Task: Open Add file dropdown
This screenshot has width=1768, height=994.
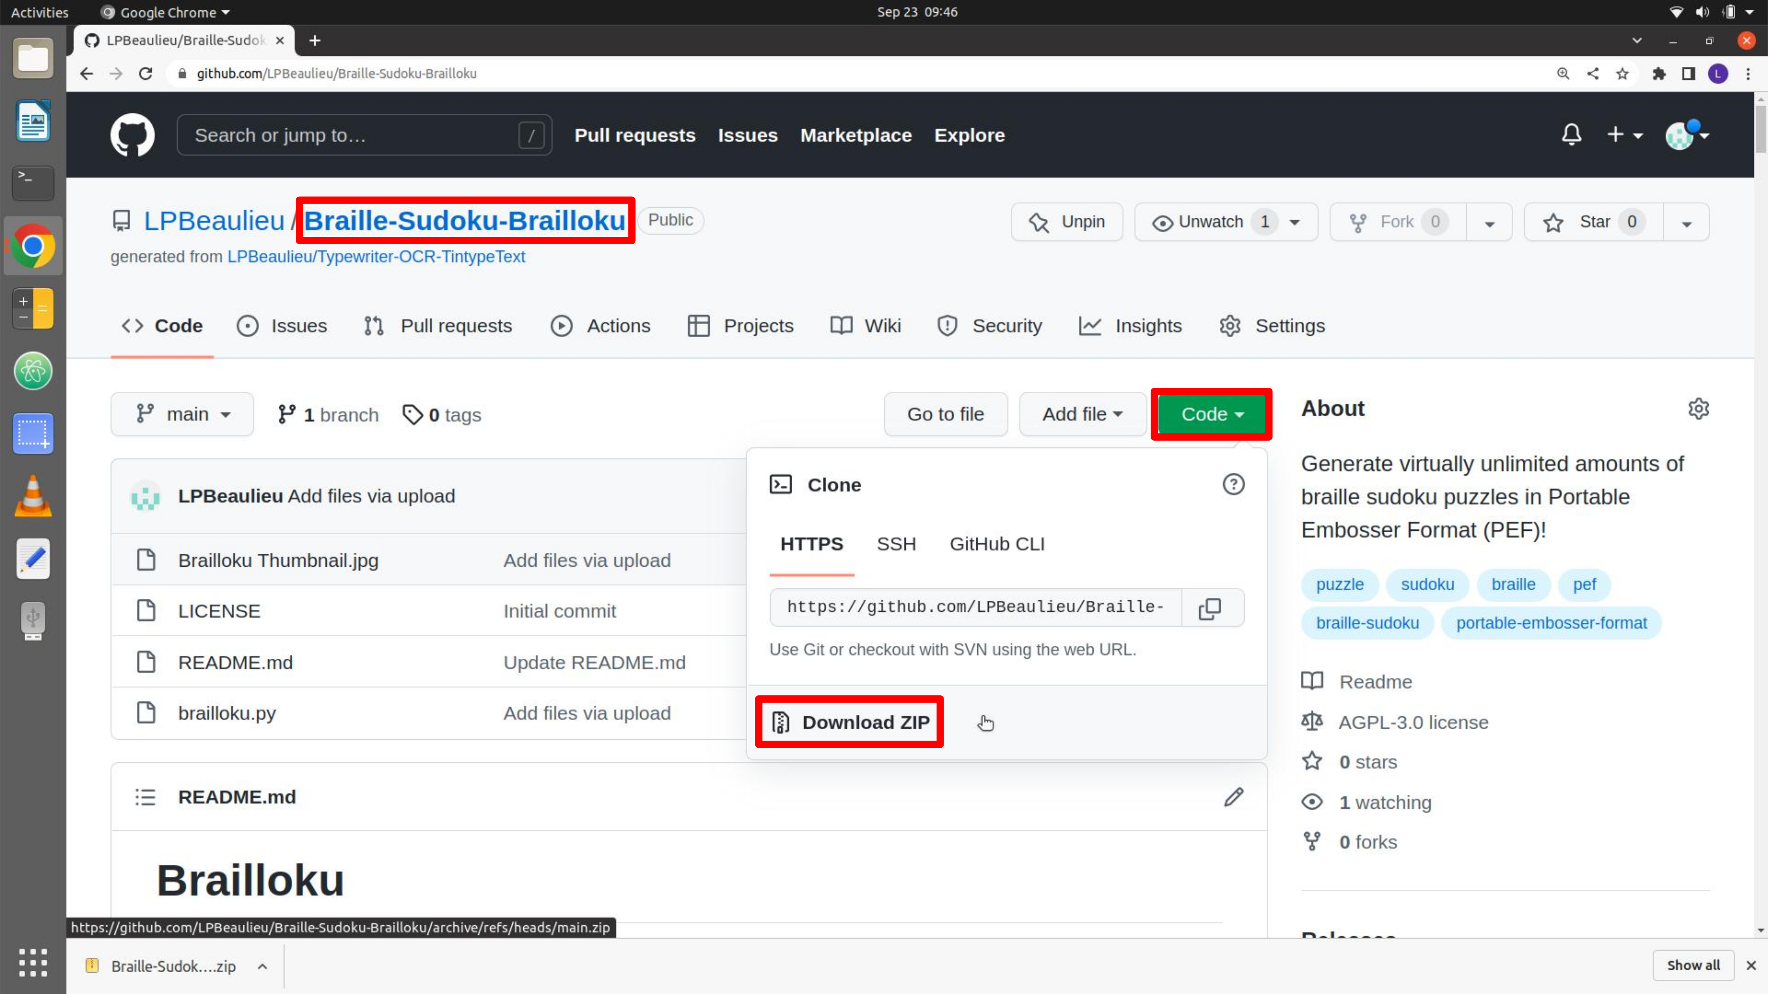Action: 1082,414
